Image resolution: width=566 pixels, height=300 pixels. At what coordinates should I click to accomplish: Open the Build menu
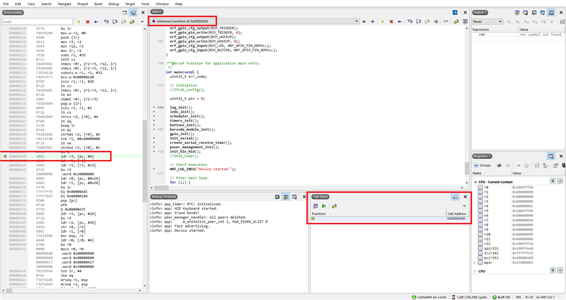coord(98,4)
